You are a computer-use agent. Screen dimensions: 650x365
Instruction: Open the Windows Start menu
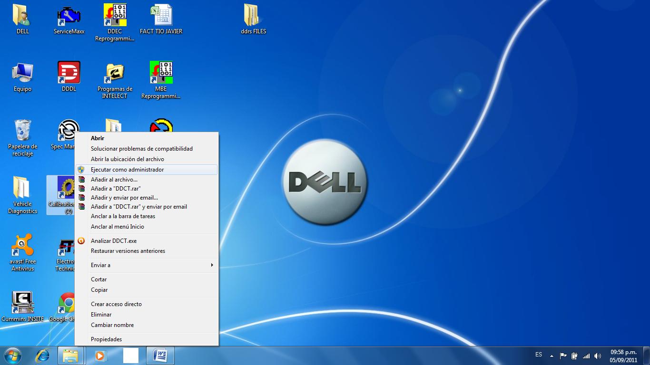point(12,355)
